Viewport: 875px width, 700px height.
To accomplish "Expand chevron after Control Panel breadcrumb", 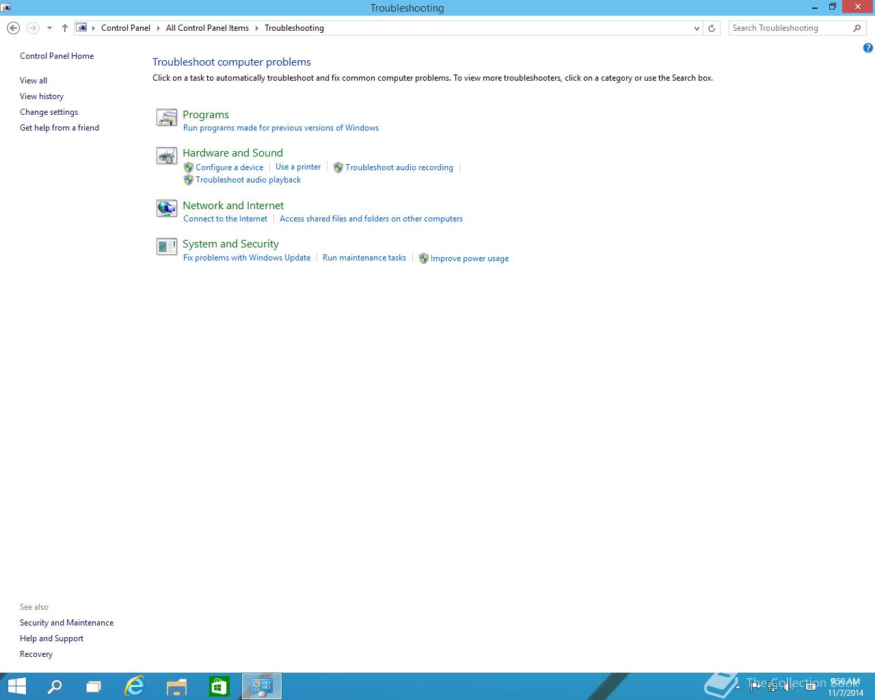I will tap(159, 28).
